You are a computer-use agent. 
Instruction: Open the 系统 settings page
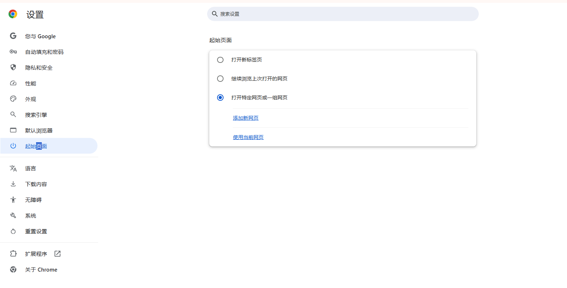[49, 215]
